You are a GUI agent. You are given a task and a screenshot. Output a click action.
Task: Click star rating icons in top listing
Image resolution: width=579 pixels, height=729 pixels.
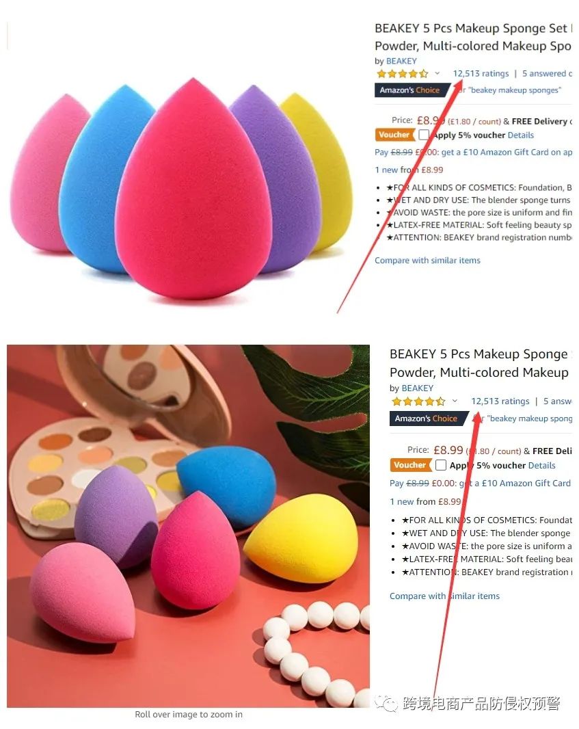click(402, 73)
